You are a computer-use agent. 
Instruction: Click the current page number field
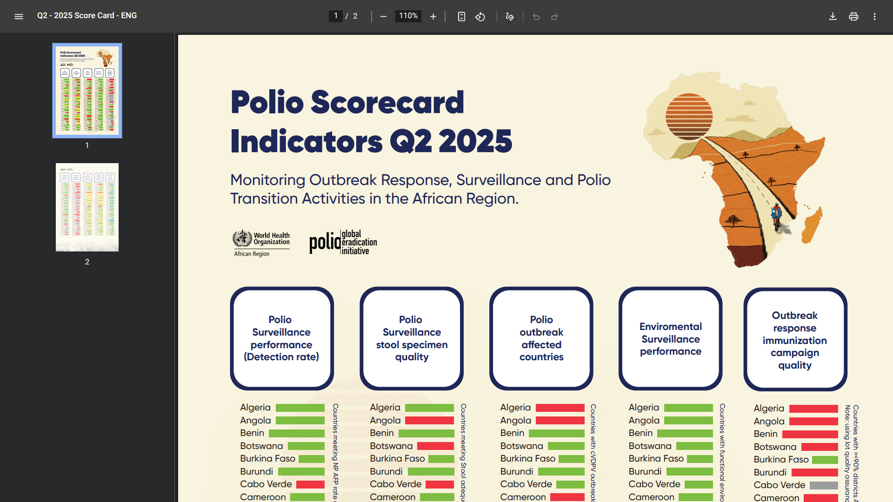(x=336, y=16)
